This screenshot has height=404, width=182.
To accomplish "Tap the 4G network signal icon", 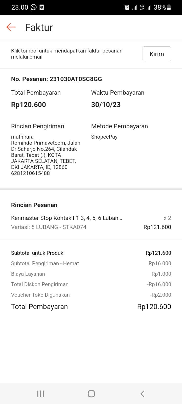I will 142,7.
